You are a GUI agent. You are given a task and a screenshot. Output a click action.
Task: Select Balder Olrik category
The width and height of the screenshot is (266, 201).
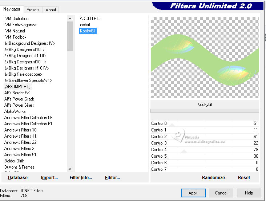coord(14,161)
